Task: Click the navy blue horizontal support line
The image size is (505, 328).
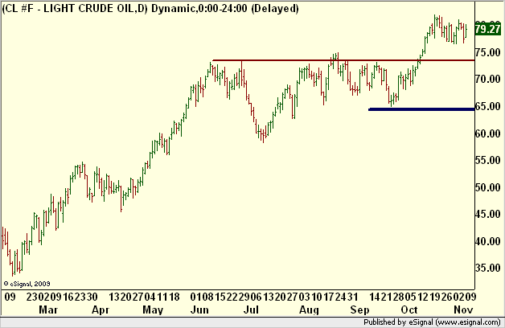Action: click(x=421, y=109)
